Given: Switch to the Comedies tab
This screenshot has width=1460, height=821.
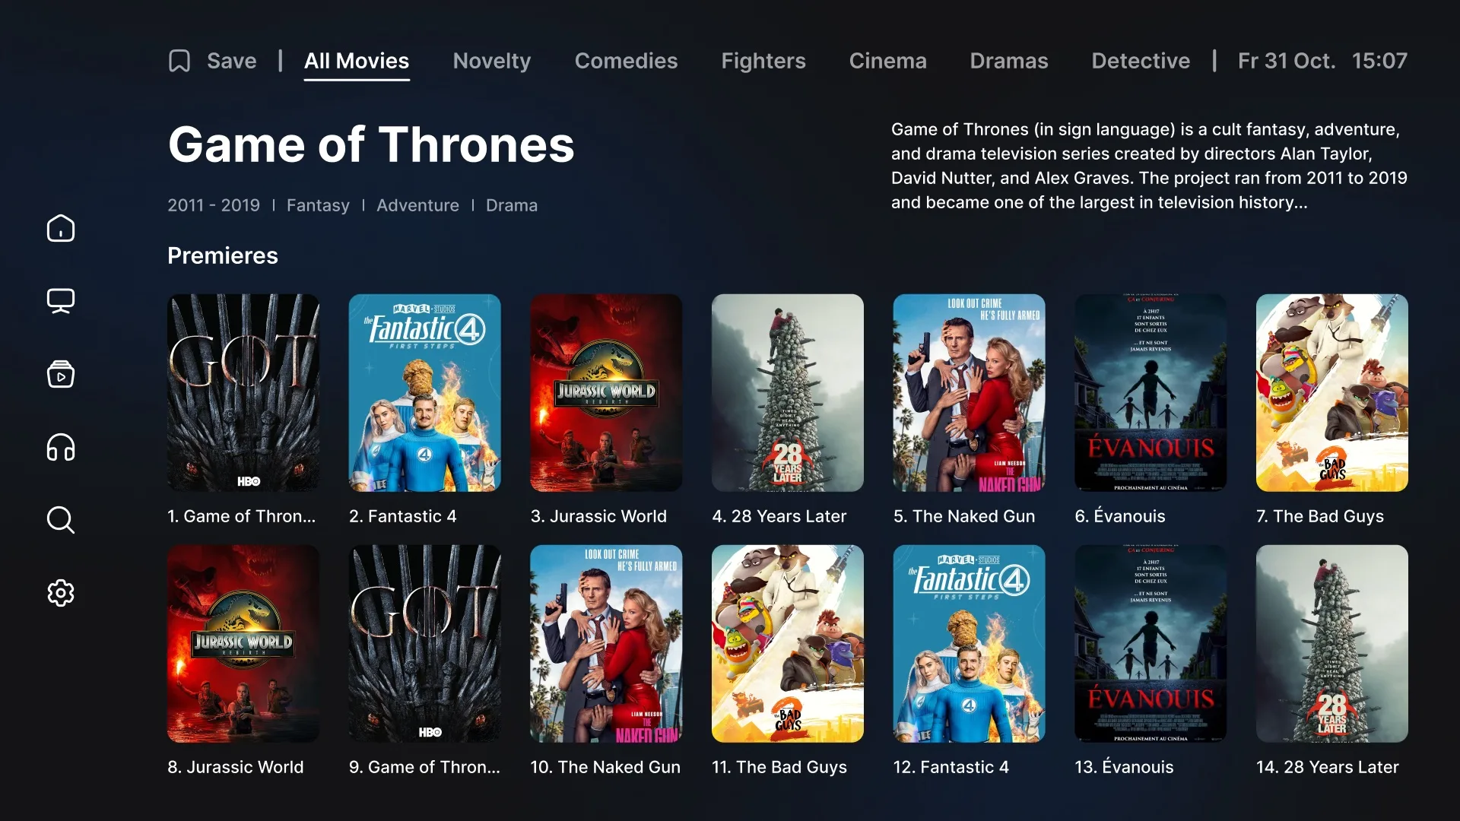Looking at the screenshot, I should 626,61.
